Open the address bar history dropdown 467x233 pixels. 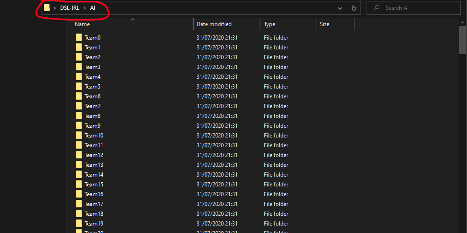pos(340,8)
